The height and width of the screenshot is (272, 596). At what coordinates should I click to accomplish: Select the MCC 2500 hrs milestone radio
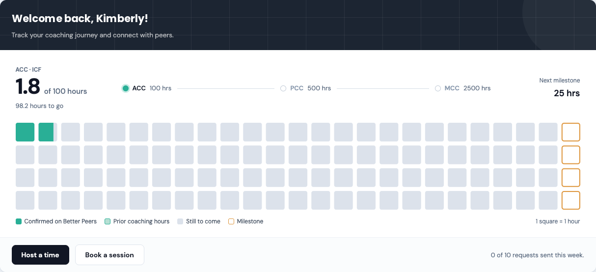[438, 88]
